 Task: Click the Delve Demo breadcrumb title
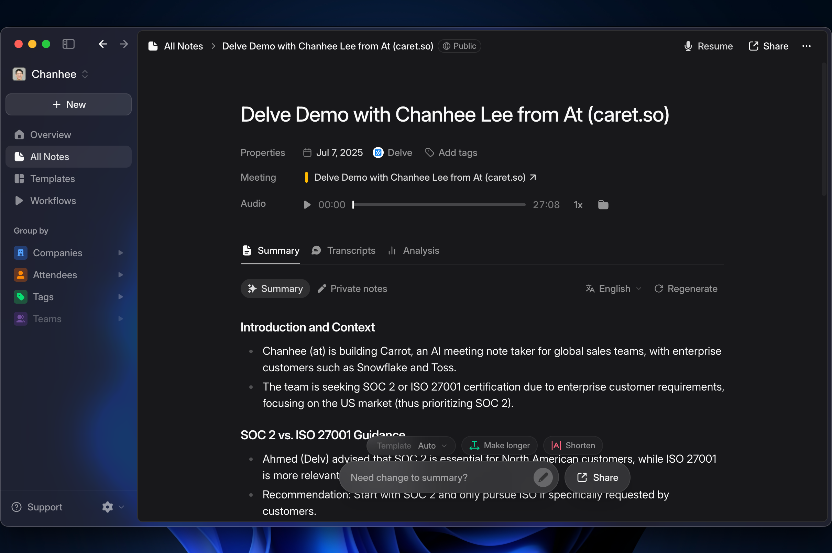point(328,46)
